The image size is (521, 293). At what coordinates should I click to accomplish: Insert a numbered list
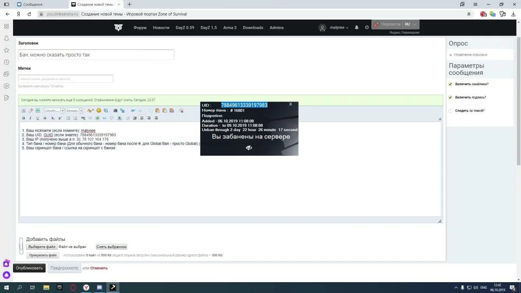pos(75,118)
